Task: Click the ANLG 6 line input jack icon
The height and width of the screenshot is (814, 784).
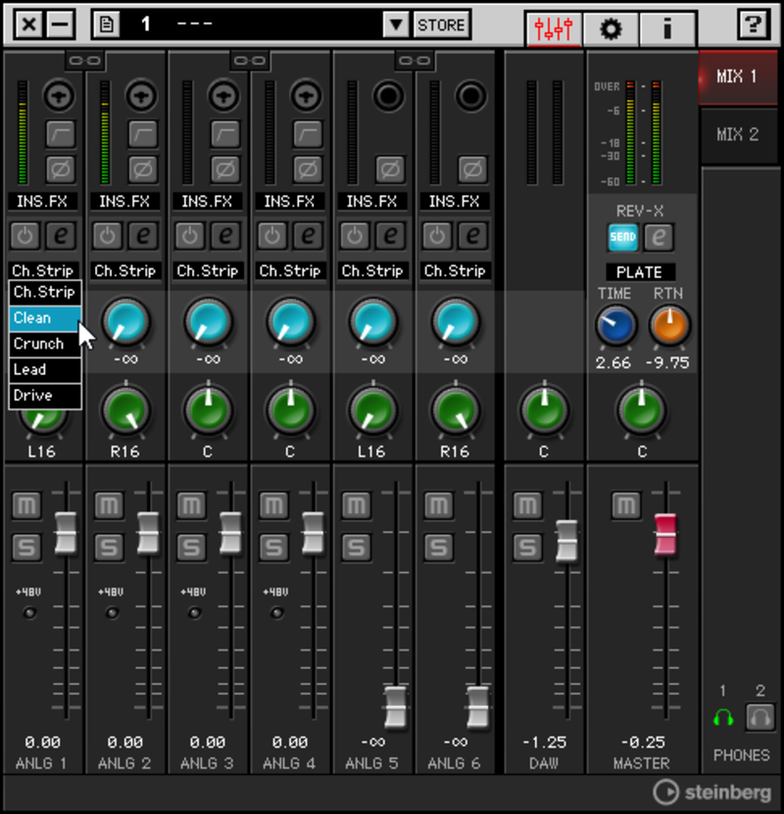Action: pos(471,96)
